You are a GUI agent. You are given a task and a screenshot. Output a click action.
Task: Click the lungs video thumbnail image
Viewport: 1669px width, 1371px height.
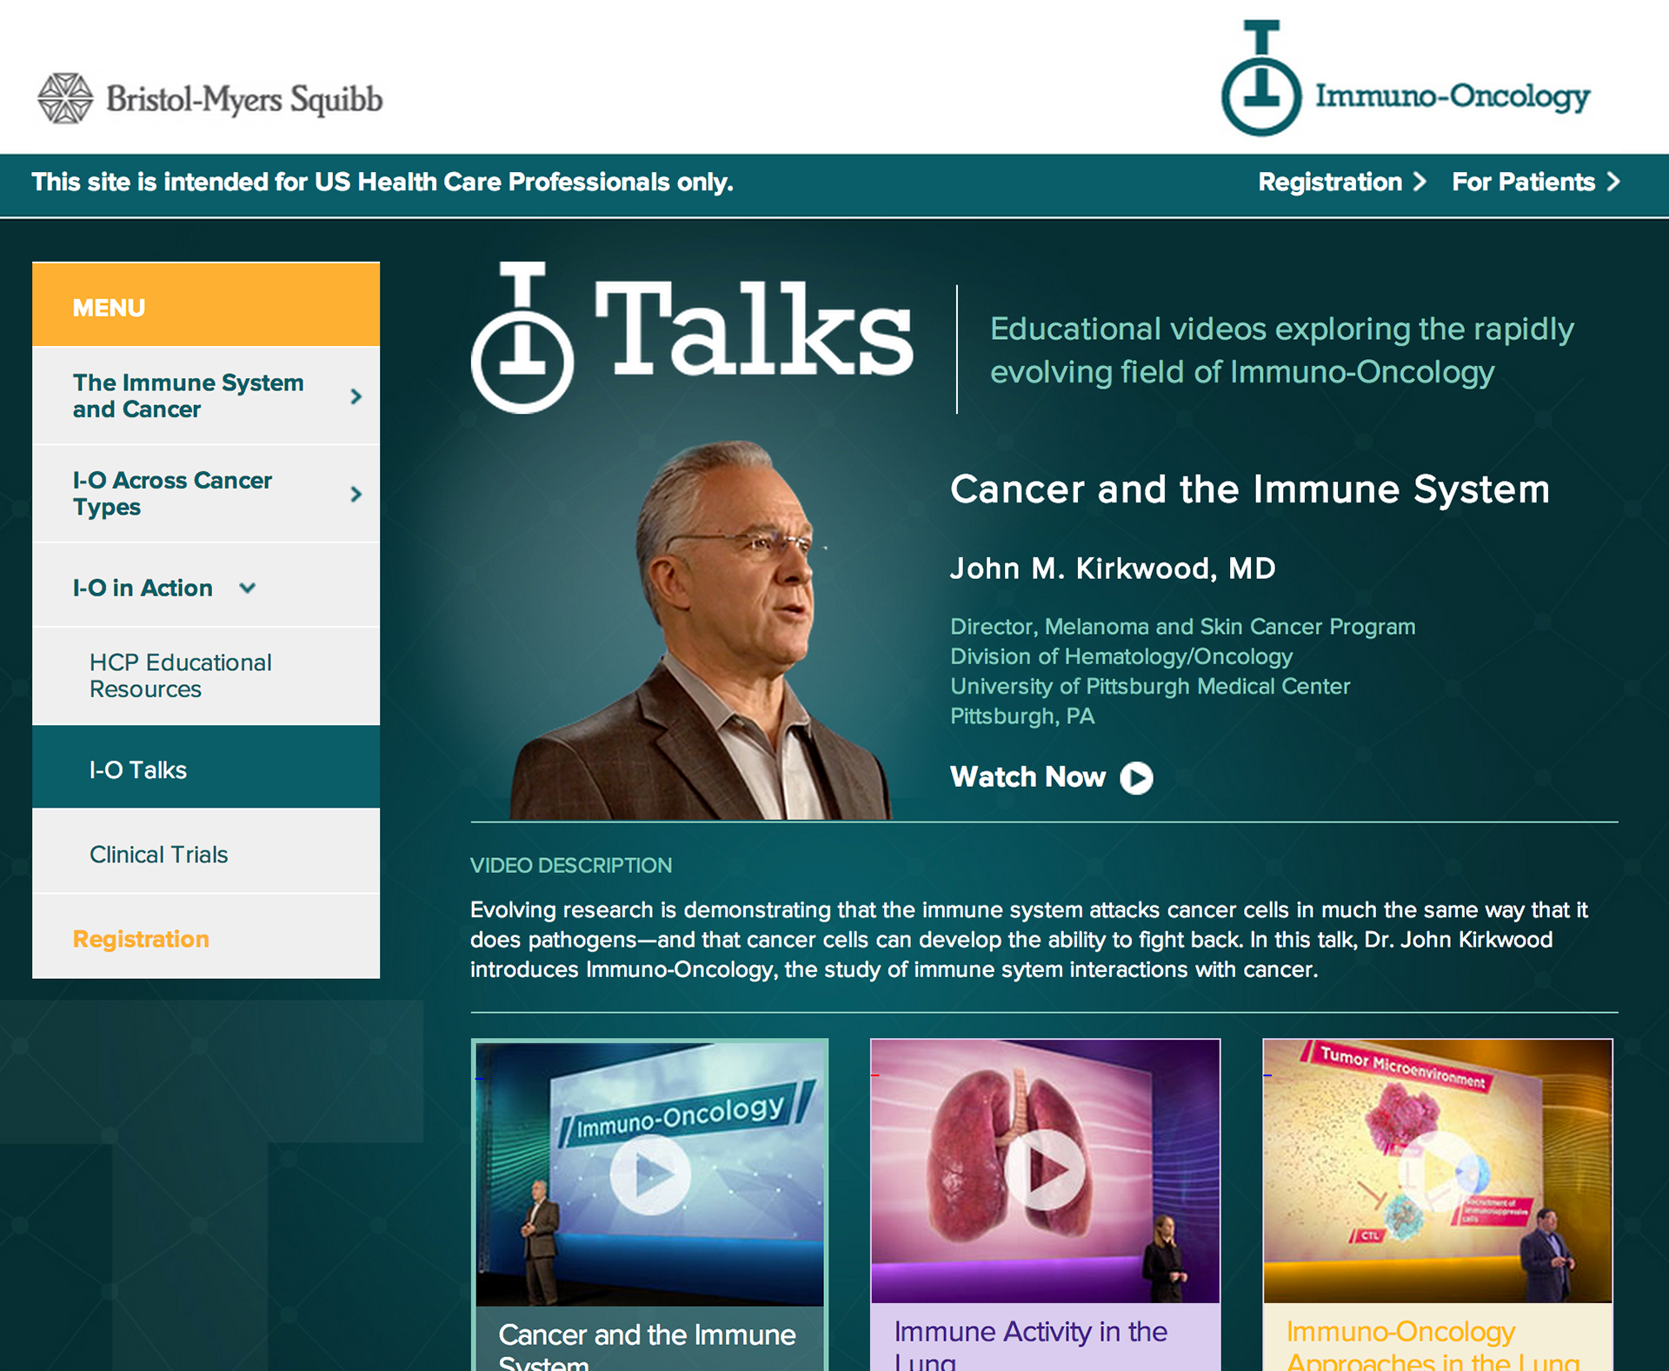[1045, 1170]
